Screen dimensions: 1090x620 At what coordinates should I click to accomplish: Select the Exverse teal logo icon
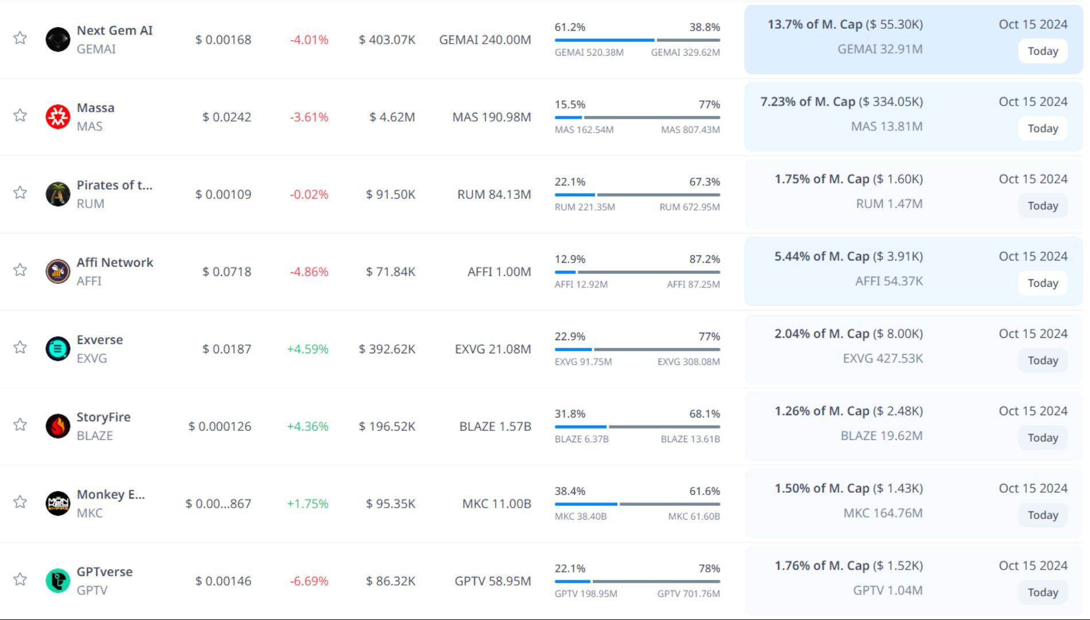57,349
